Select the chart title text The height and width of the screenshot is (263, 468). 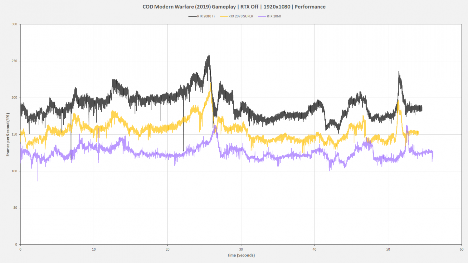(234, 7)
